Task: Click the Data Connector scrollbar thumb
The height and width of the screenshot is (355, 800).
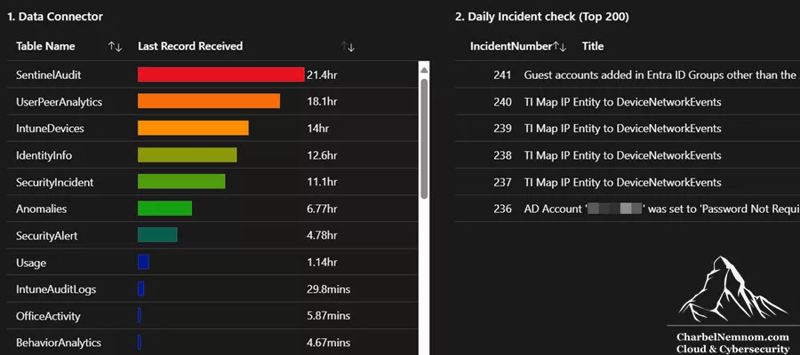Action: [424, 138]
